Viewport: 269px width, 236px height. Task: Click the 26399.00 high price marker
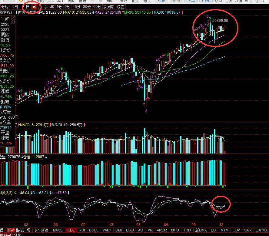tap(220, 21)
